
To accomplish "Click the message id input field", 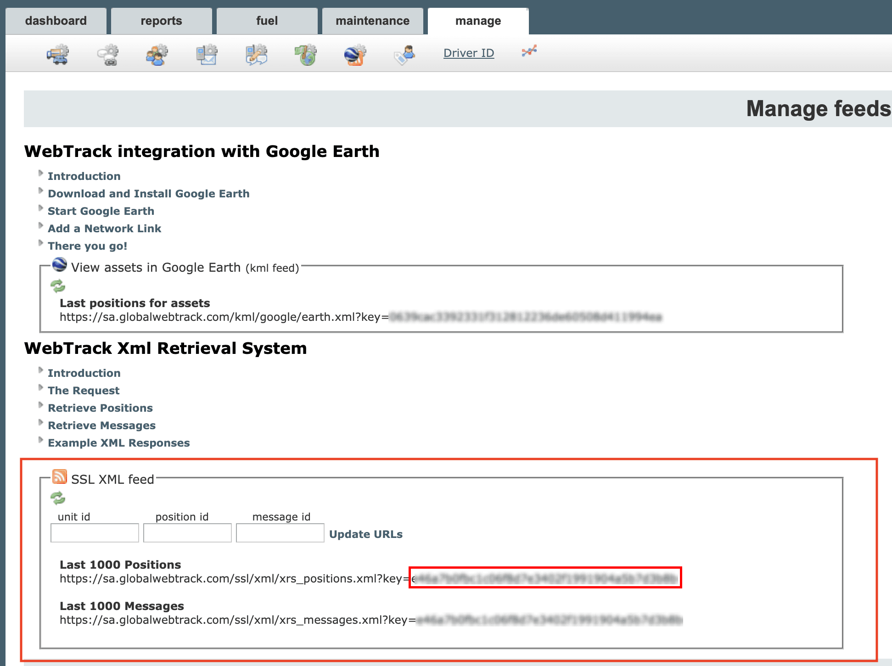I will (280, 533).
